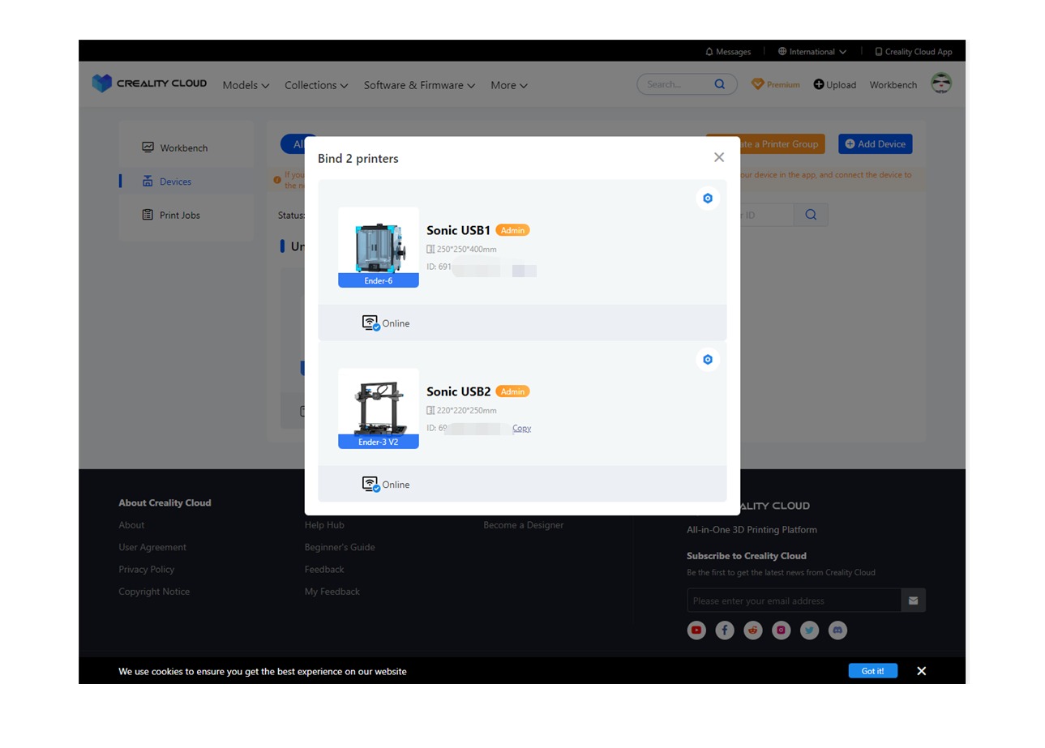
Task: Click the email subscription input field
Action: click(x=794, y=601)
